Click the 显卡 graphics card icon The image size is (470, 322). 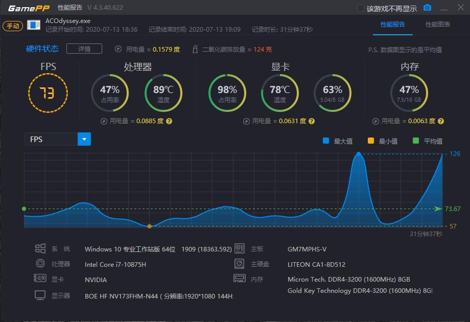click(x=41, y=279)
